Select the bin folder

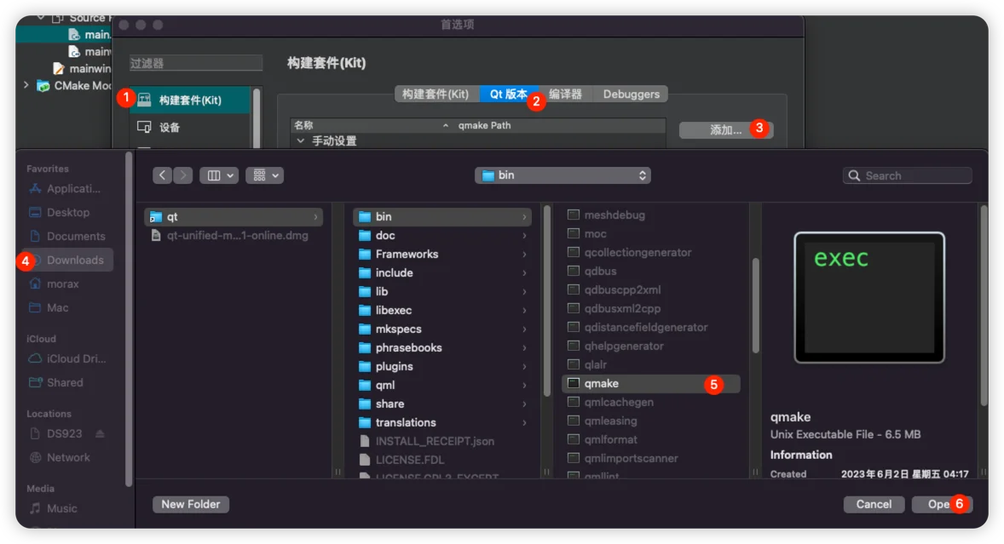[442, 217]
